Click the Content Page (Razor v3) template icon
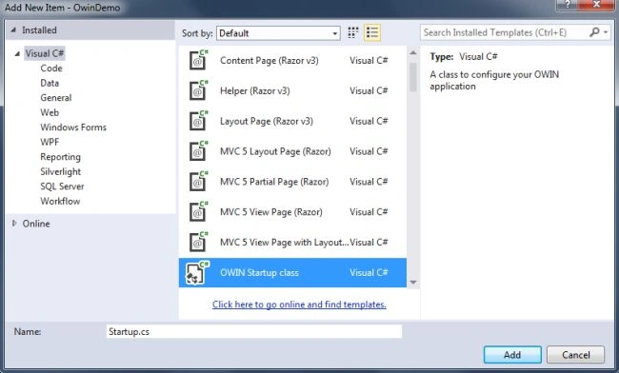The image size is (619, 373). (x=199, y=60)
